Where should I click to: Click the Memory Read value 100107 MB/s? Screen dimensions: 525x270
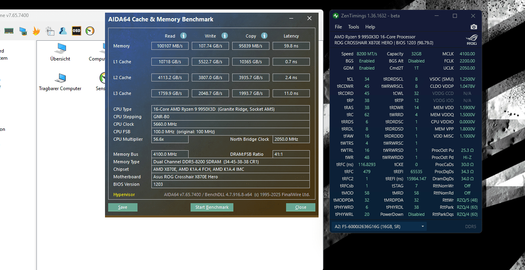coord(170,46)
